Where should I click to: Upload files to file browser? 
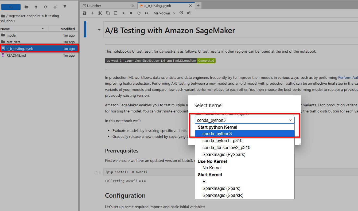[x=36, y=7]
